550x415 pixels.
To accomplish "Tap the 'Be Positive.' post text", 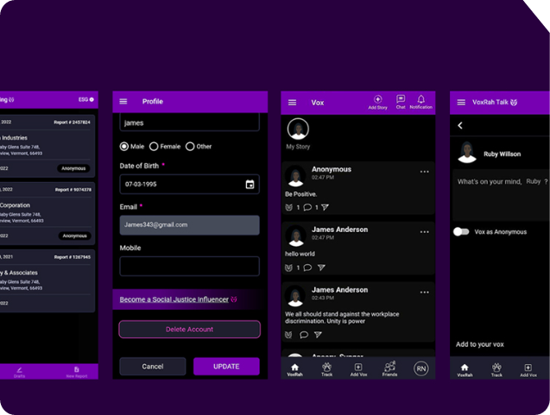I will pos(301,194).
